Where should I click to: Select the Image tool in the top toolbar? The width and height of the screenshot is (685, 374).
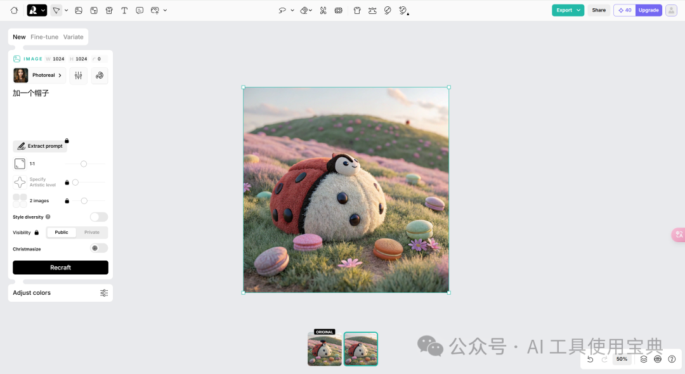79,10
